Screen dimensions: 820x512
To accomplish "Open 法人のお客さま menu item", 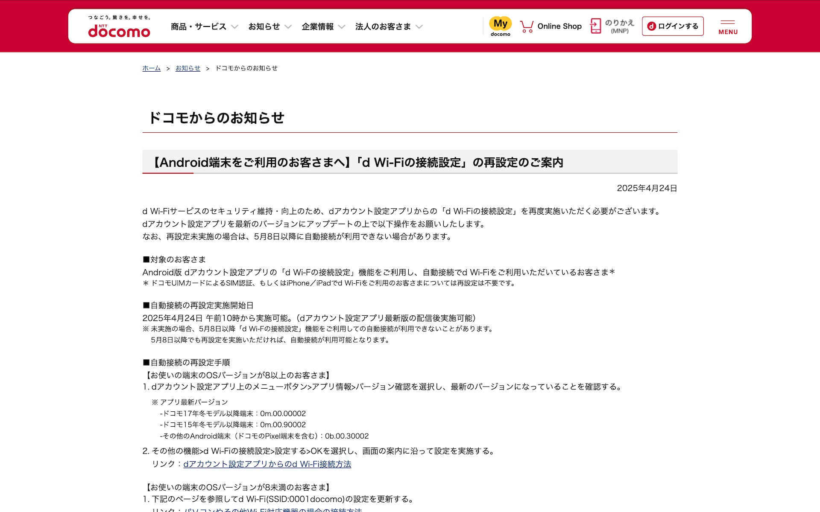I will coord(383,26).
